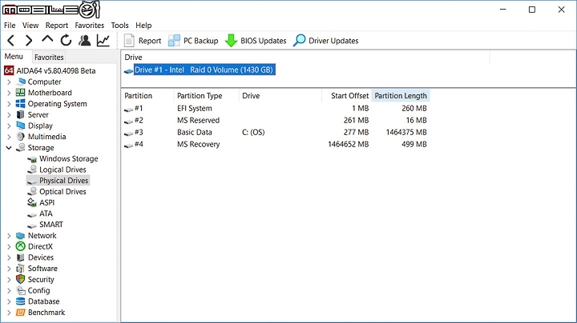Click the Up one level arrow
The image size is (577, 323).
pyautogui.click(x=47, y=40)
